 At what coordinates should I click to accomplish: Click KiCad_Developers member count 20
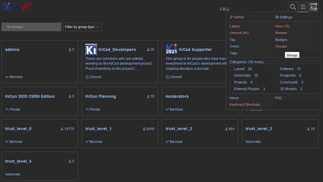coord(151,50)
